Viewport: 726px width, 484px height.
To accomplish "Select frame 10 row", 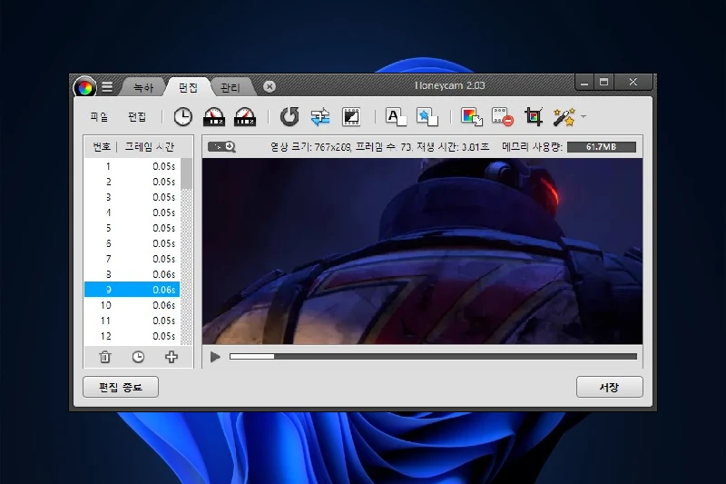I will tap(132, 305).
